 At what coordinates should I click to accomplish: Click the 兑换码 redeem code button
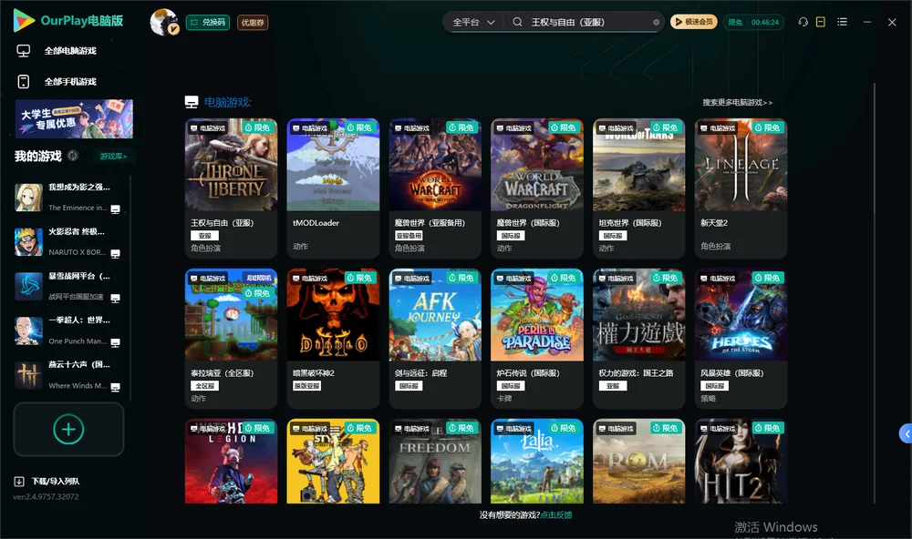pyautogui.click(x=208, y=23)
